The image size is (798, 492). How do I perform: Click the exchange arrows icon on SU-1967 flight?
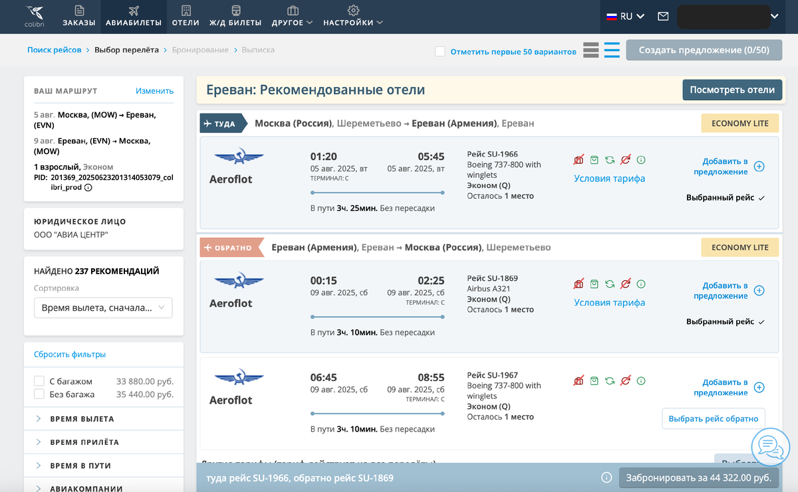point(610,380)
